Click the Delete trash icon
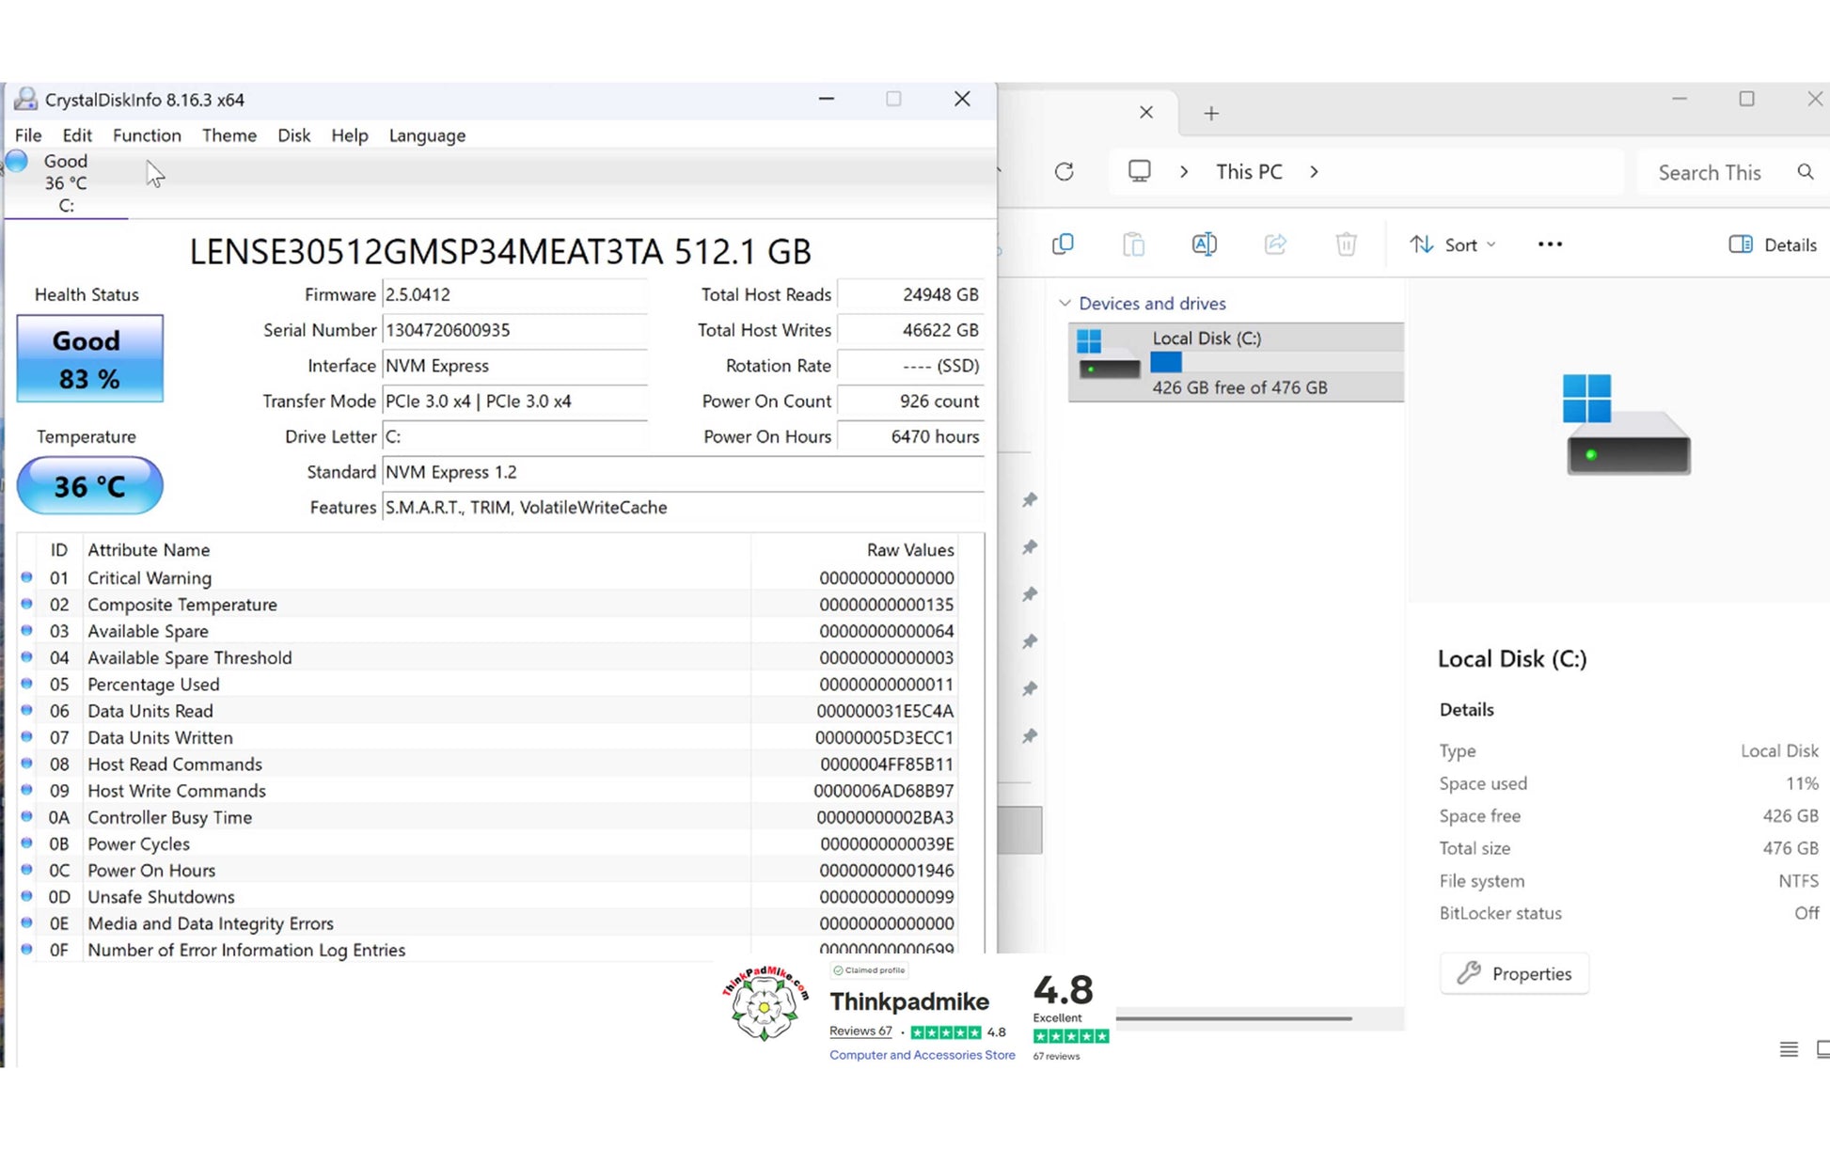This screenshot has width=1830, height=1150. click(1346, 244)
